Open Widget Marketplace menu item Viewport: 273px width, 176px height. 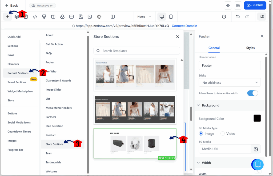pos(20,91)
